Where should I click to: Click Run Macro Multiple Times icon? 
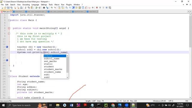pos(106,7)
